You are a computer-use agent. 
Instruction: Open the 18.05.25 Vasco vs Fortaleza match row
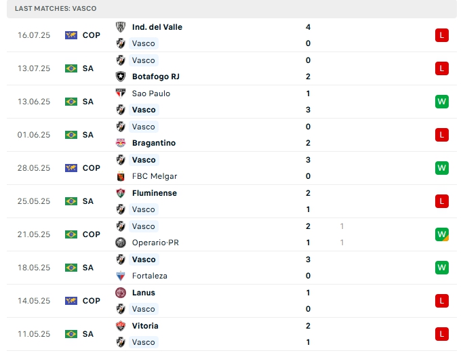(230, 268)
